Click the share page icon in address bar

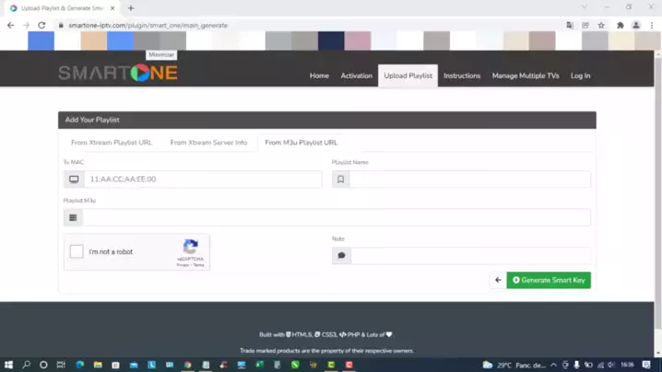point(585,25)
